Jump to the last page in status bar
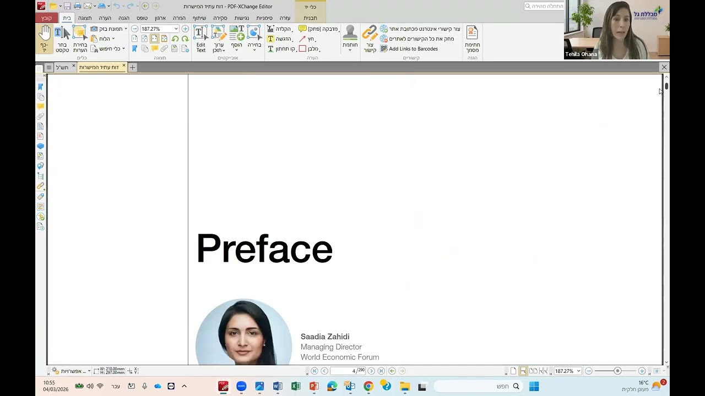Screen dimensions: 705x396 (381, 371)
